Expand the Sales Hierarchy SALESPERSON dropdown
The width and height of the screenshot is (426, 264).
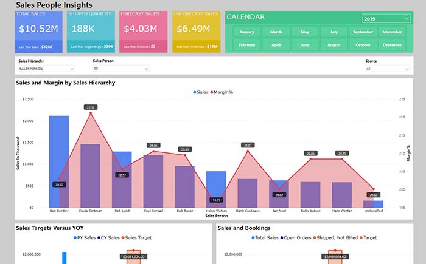[46, 69]
